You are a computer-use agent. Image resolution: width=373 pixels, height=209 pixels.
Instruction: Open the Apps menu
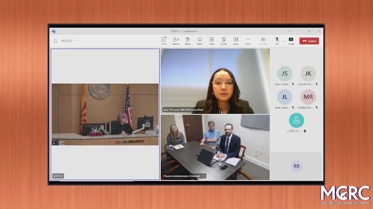(235, 41)
